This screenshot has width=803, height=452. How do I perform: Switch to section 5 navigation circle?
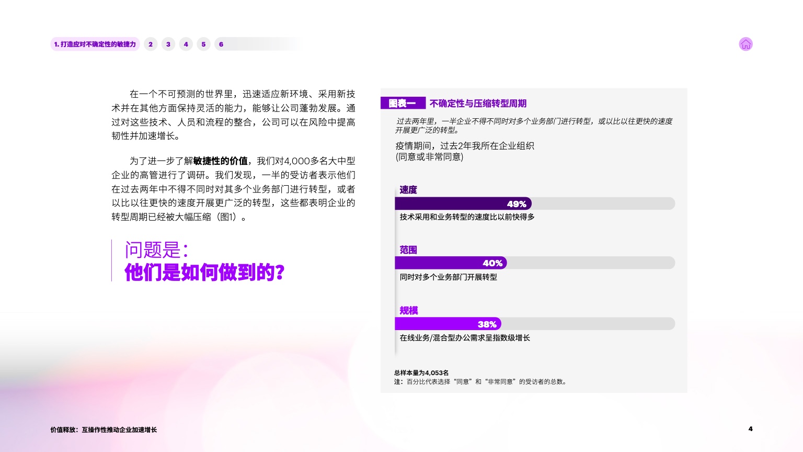point(204,44)
